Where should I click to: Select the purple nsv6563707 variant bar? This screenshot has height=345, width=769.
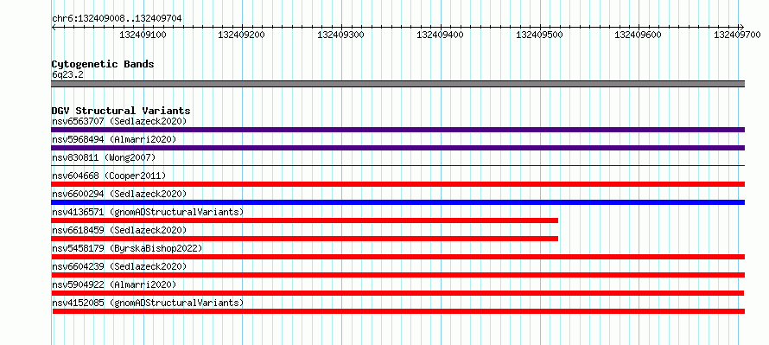(x=397, y=130)
